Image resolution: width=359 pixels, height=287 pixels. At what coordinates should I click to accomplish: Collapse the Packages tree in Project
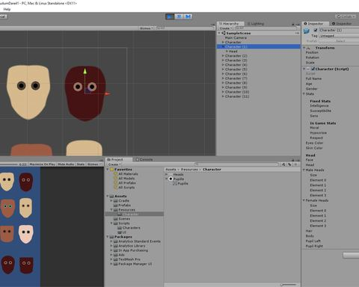tap(108, 237)
